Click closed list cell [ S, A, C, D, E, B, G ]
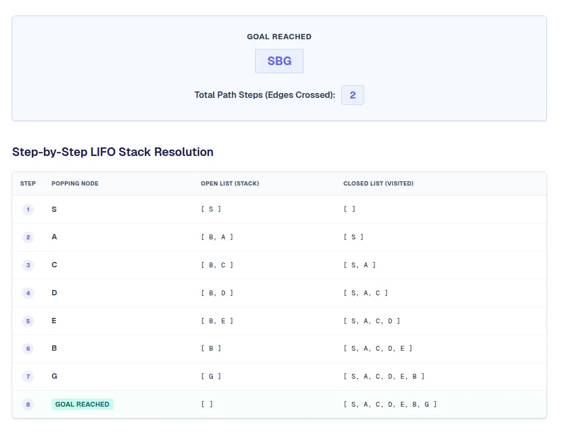 (390, 404)
